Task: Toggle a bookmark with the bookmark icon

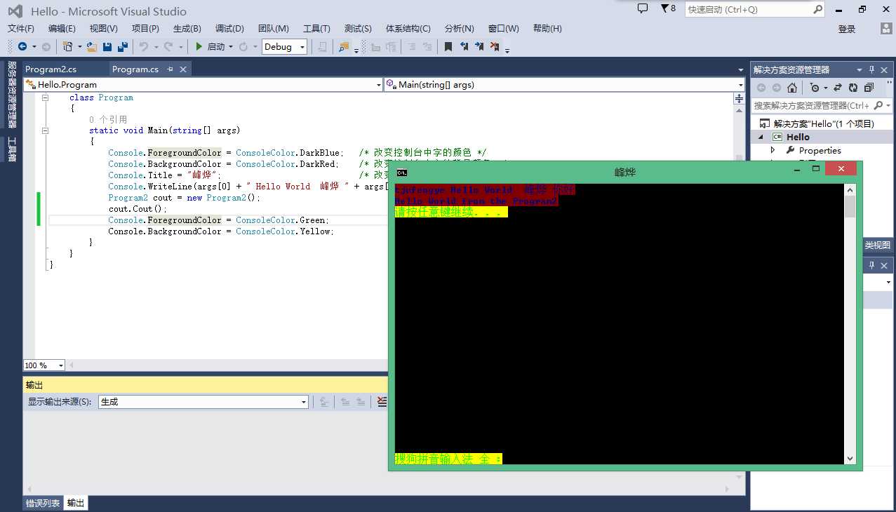Action: (448, 47)
